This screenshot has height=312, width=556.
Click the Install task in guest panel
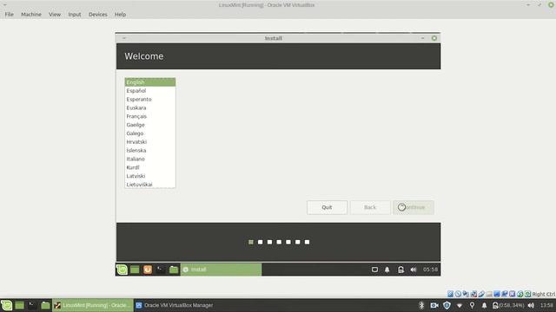221,270
